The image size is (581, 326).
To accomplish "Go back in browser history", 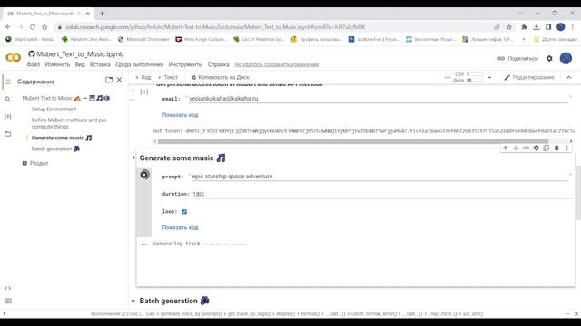I will [8, 27].
